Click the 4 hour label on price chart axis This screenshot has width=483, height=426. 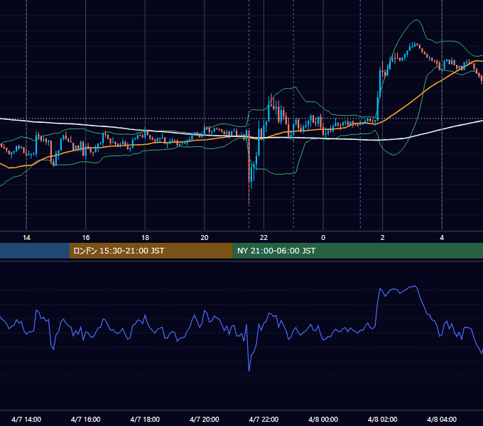point(442,238)
